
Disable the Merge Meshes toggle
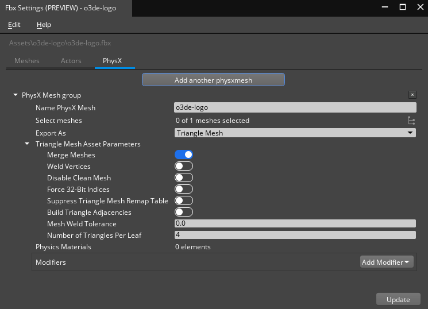183,155
